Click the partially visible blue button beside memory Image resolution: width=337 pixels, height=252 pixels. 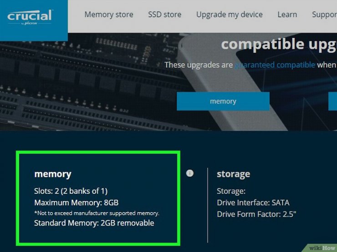pos(333,101)
